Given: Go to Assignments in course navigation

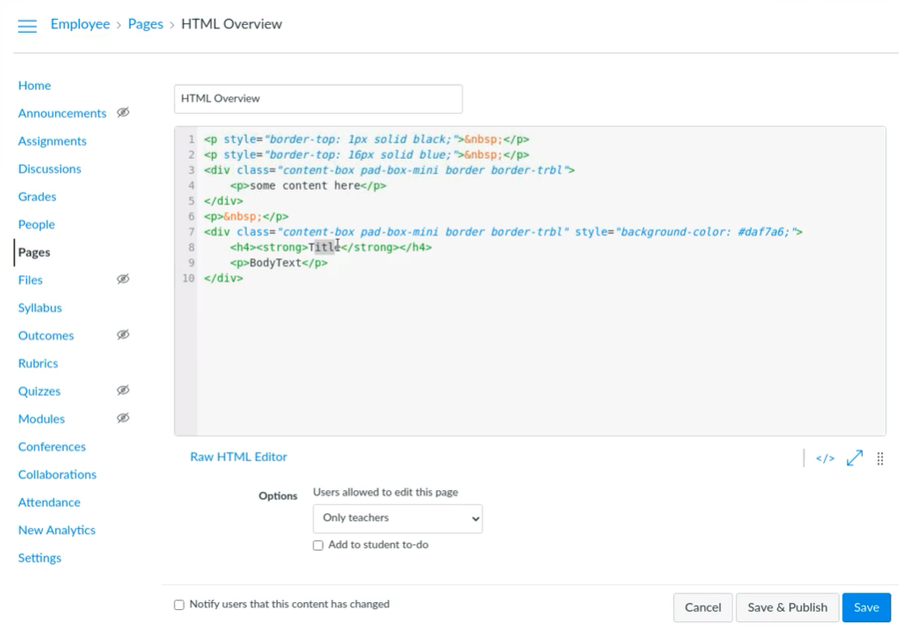Looking at the screenshot, I should point(52,141).
